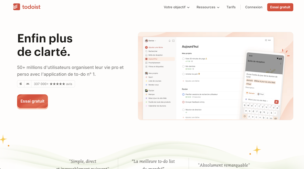Tap the a key on the phone keyboard
The width and height of the screenshot is (304, 169).
click(x=246, y=111)
